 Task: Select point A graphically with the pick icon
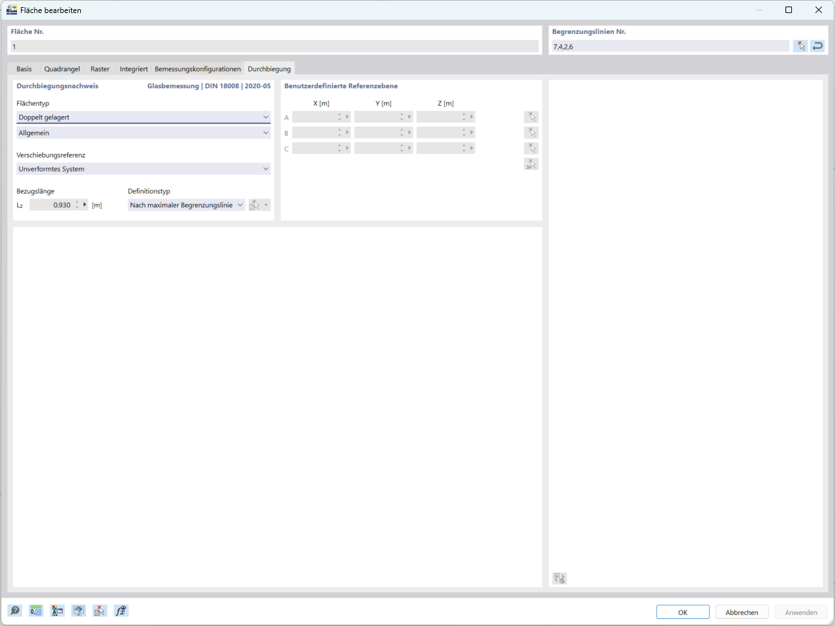coord(531,117)
